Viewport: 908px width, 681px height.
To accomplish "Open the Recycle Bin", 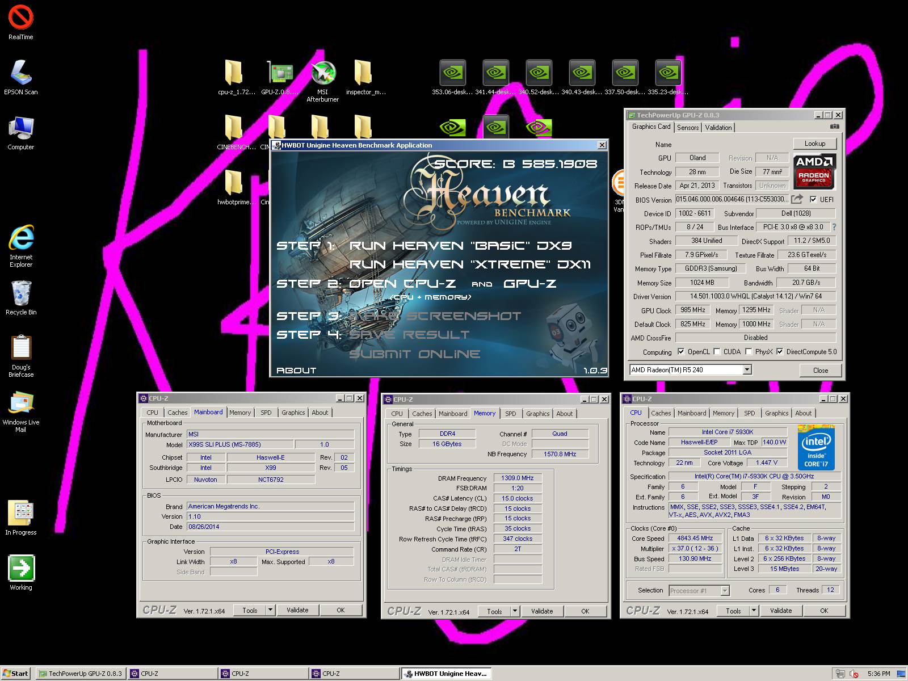I will (x=21, y=298).
